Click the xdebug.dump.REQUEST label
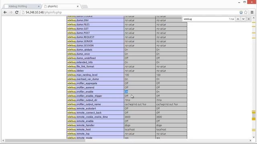 coord(81,37)
